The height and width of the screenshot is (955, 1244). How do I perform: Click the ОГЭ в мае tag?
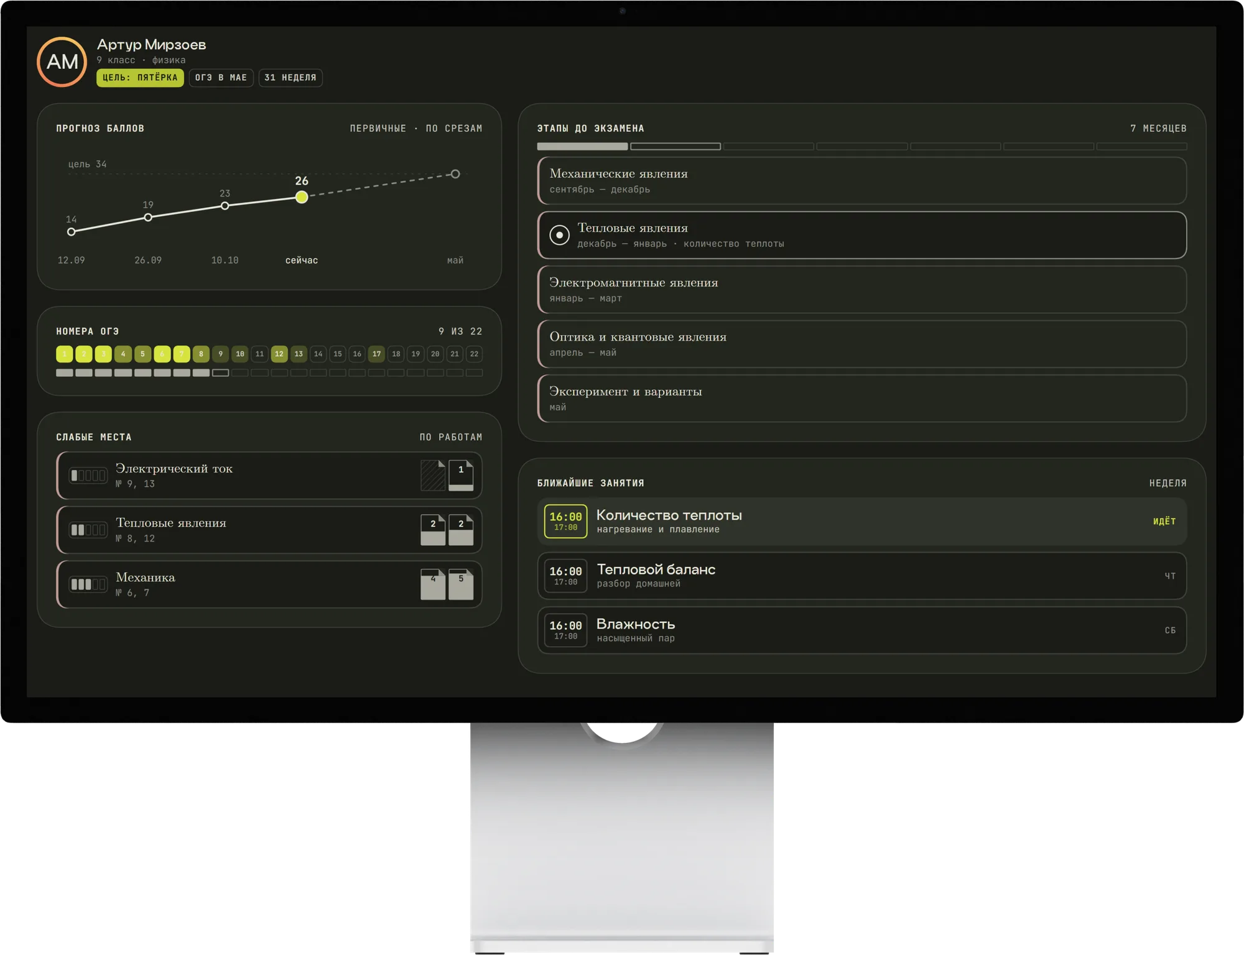pos(221,78)
